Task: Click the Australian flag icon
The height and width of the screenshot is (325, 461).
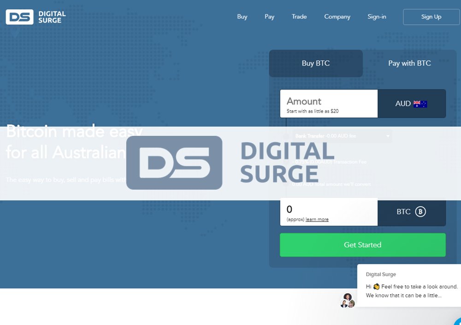Action: click(420, 104)
